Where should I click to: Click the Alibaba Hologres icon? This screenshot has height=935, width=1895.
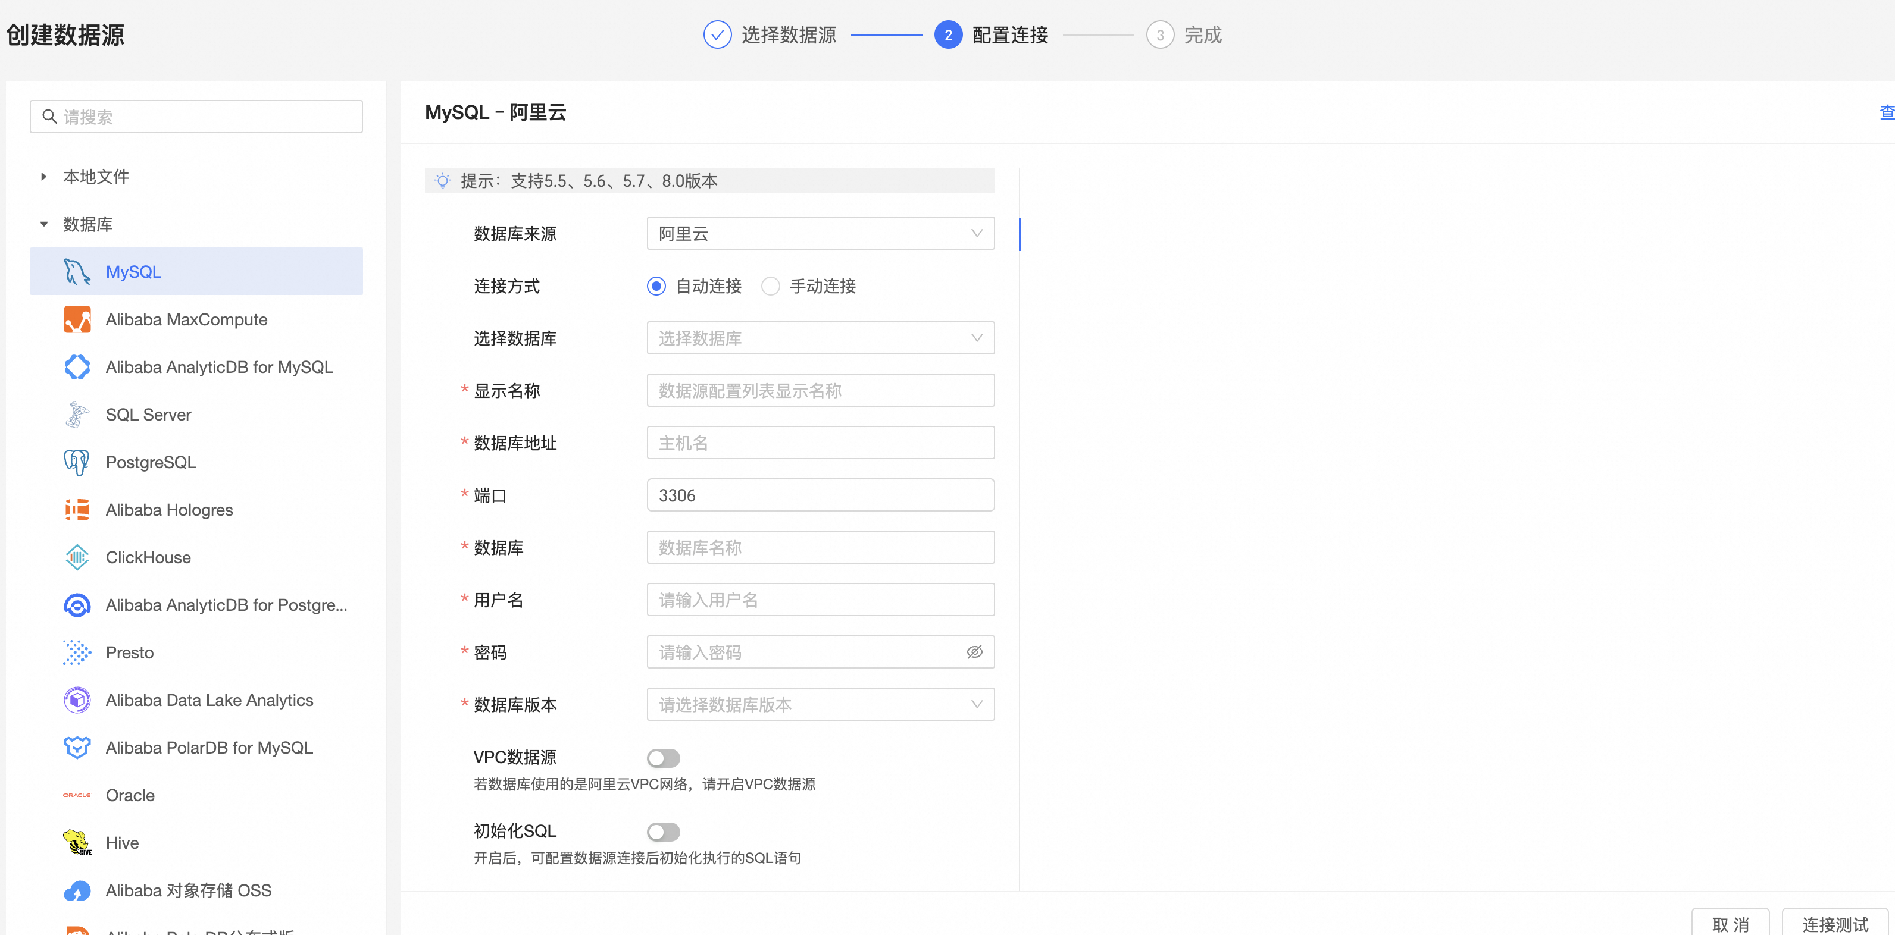point(77,509)
